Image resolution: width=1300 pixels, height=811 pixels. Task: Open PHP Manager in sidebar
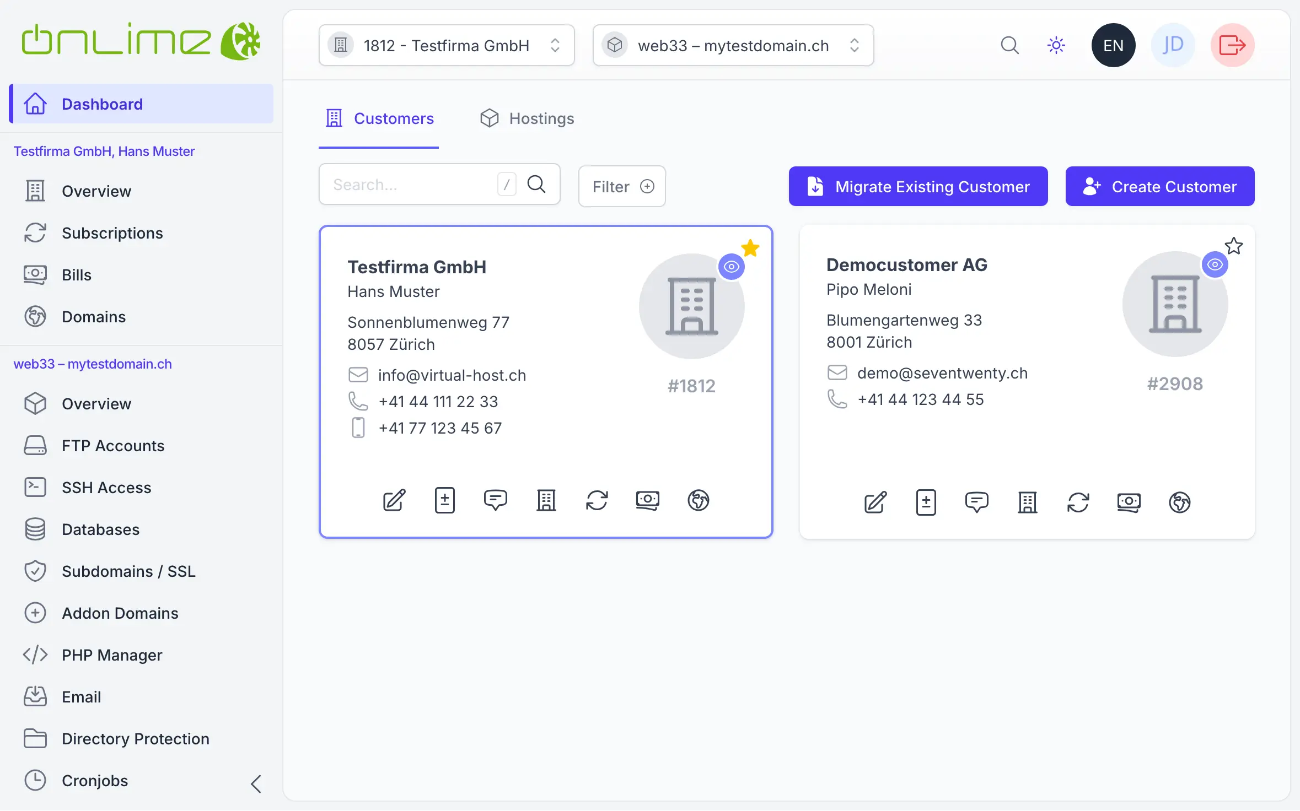(x=112, y=655)
